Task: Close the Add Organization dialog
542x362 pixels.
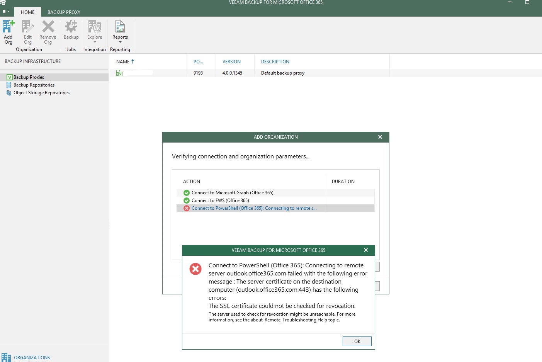Action: point(380,137)
